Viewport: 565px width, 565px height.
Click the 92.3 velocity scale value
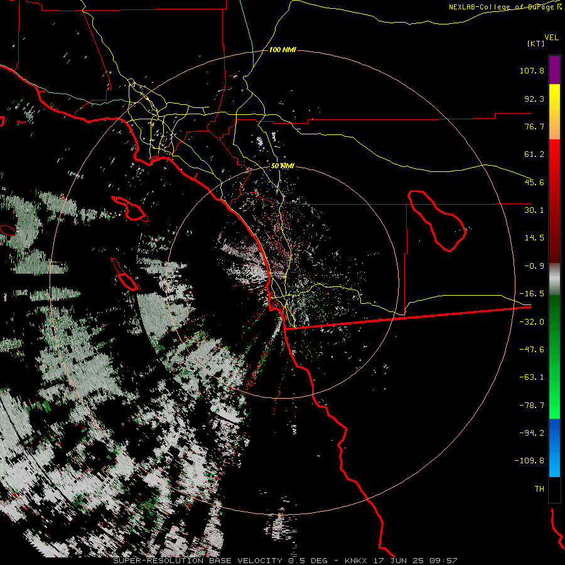pos(534,99)
